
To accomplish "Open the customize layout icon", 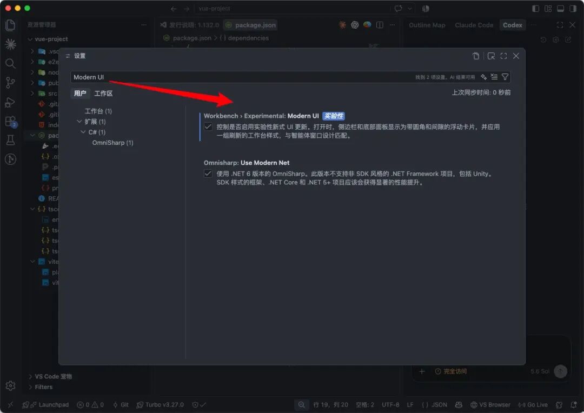I will [548, 9].
